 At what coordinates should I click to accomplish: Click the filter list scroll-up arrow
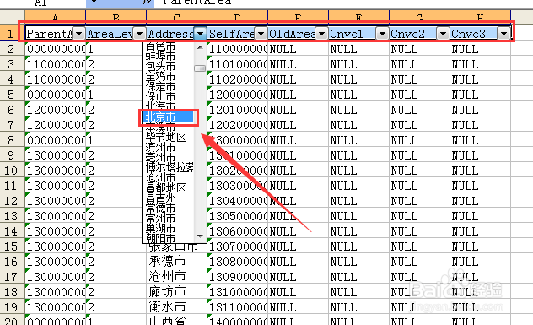[x=200, y=47]
